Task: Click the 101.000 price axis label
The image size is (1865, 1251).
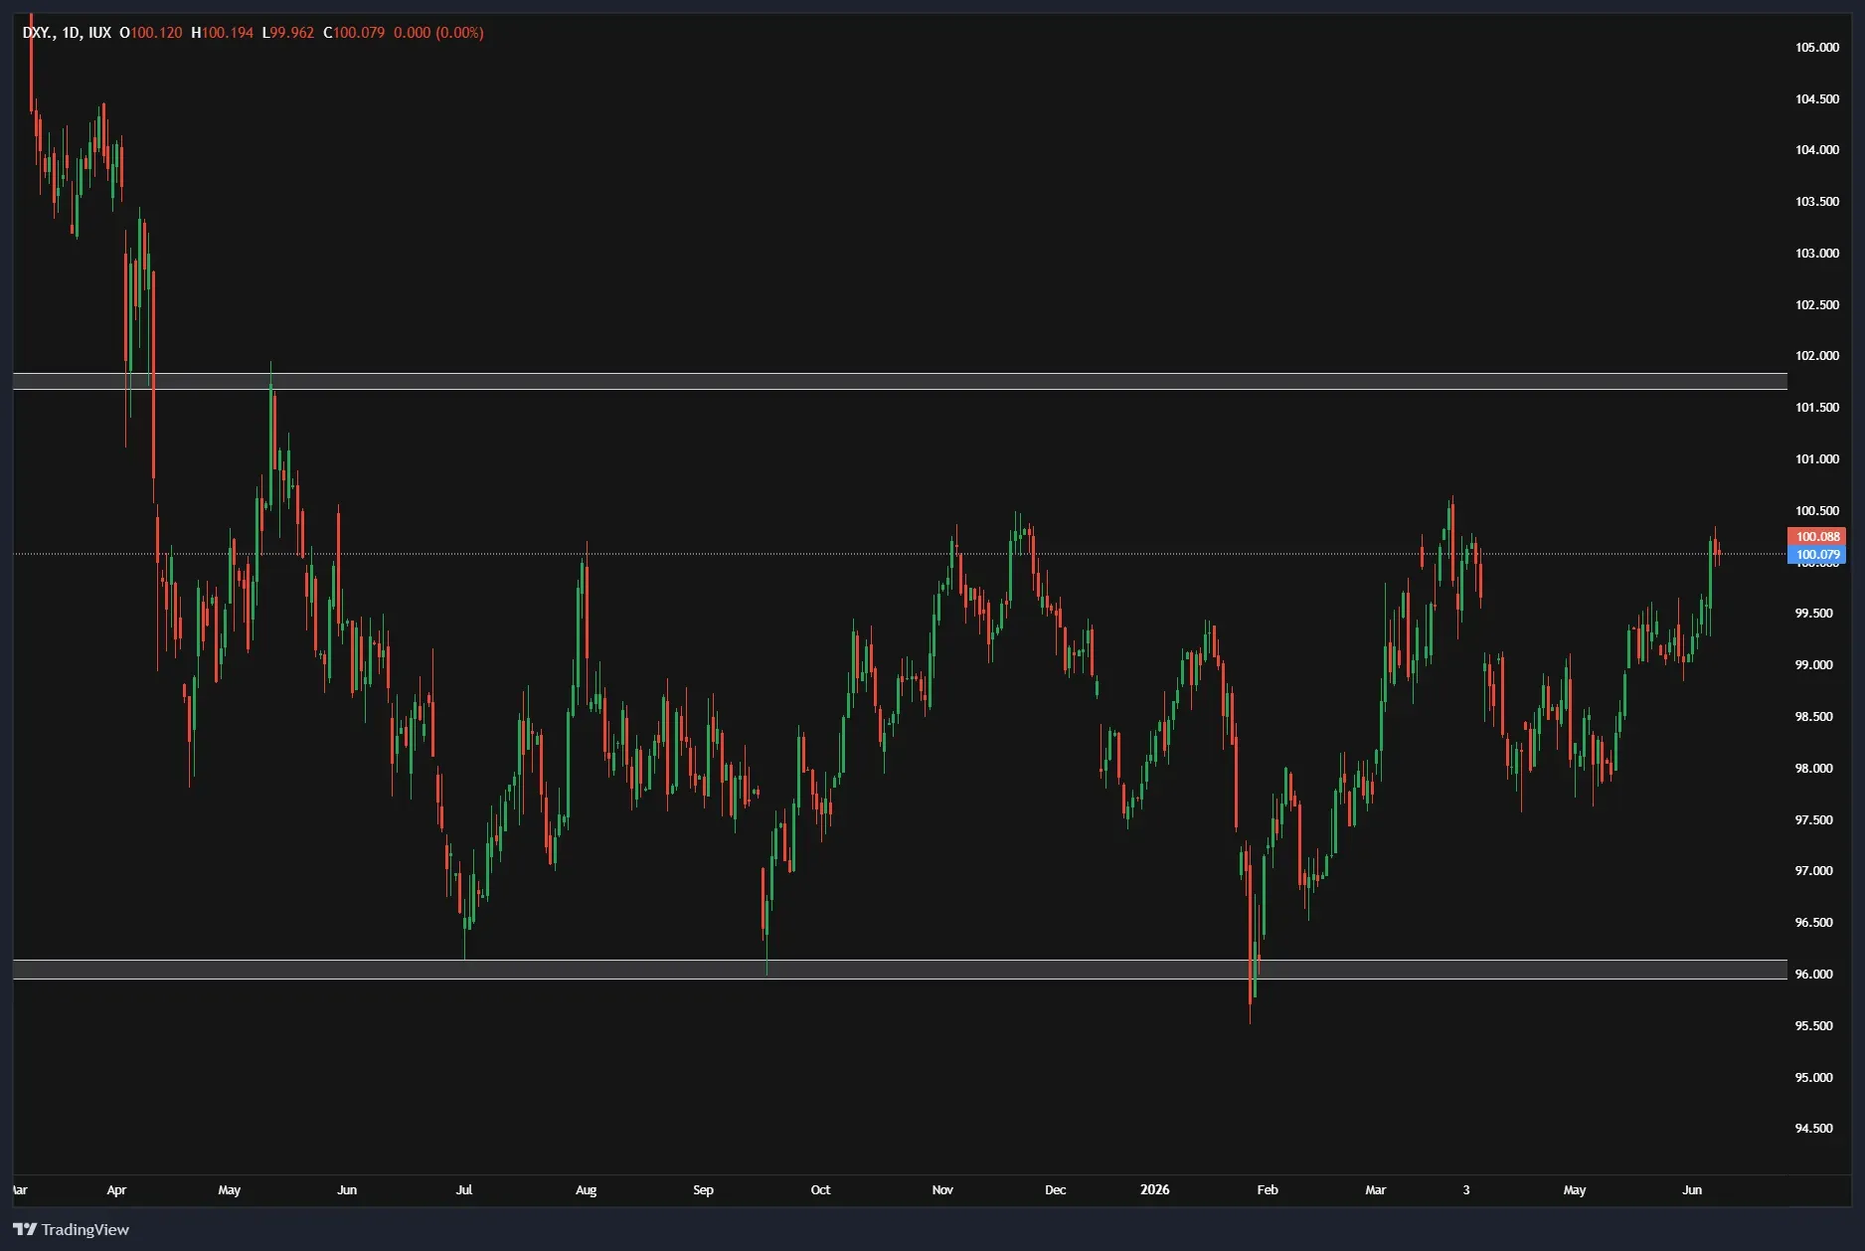Action: click(x=1817, y=459)
